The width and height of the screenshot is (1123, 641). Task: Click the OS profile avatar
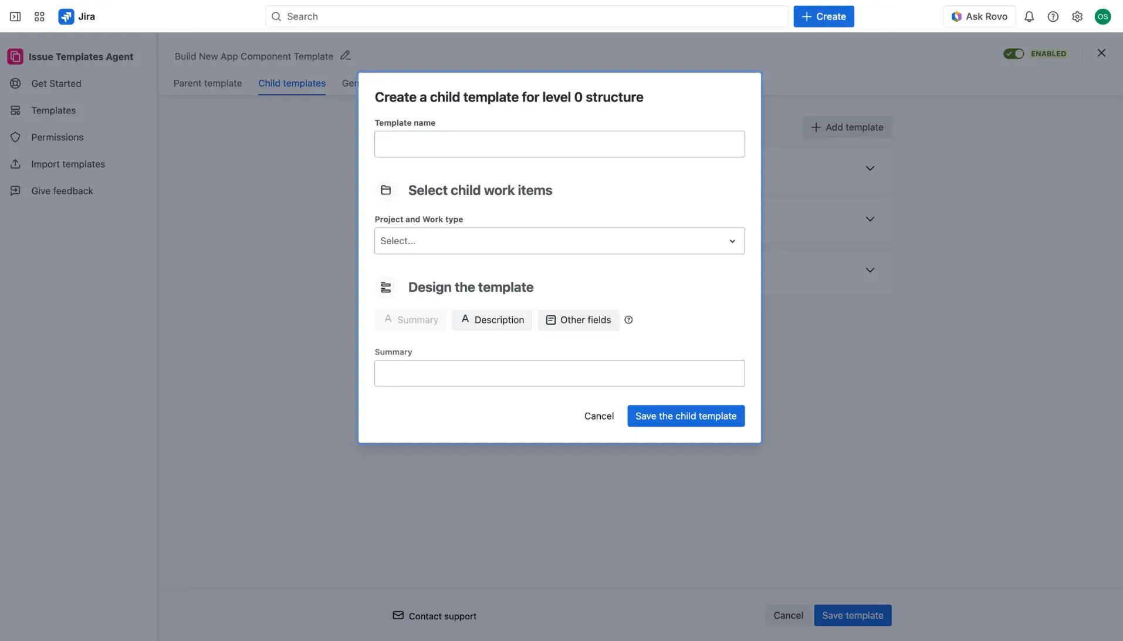pos(1102,16)
